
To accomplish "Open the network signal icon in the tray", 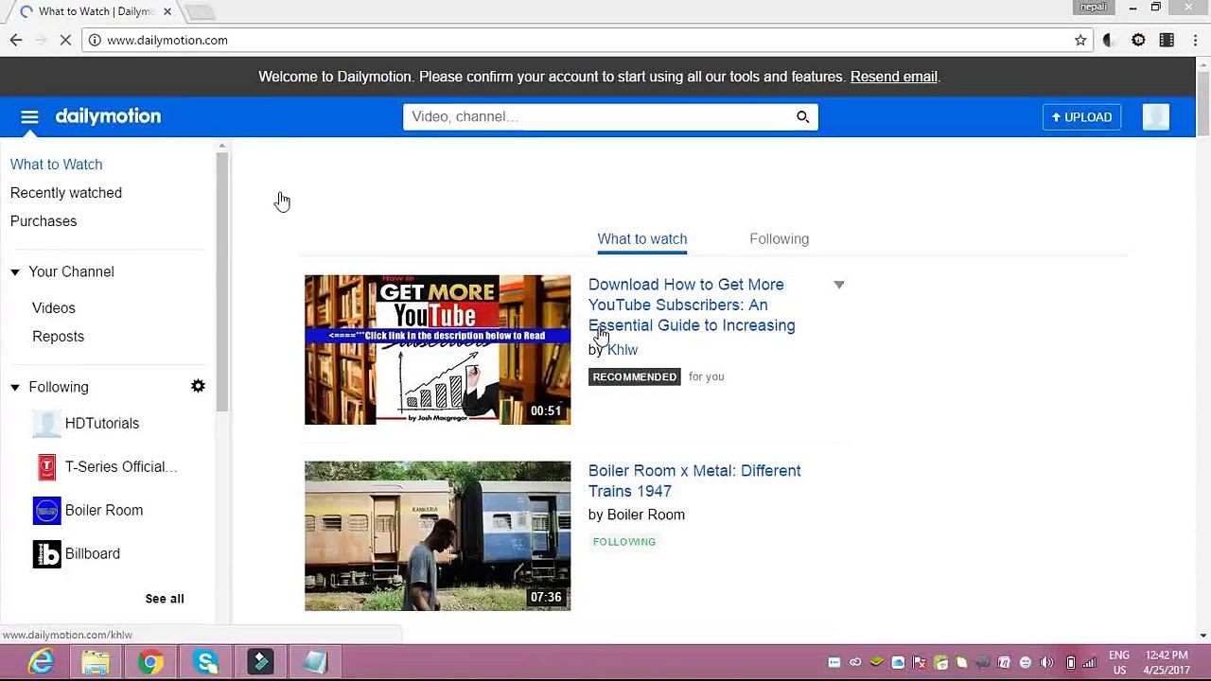I will (x=1090, y=662).
